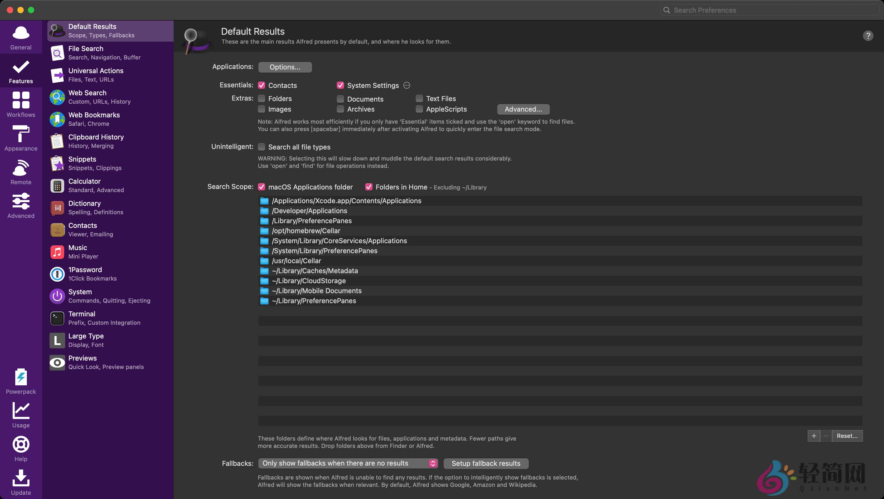The width and height of the screenshot is (884, 499).
Task: Enable the Folders extras checkbox
Action: click(262, 99)
